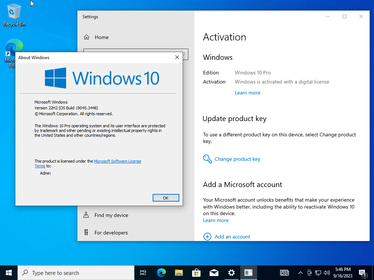This screenshot has width=374, height=280.
Task: Open Microsoft Store from the taskbar
Action: pyautogui.click(x=196, y=273)
